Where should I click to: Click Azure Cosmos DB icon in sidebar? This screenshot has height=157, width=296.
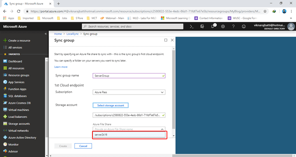pyautogui.click(x=5, y=103)
